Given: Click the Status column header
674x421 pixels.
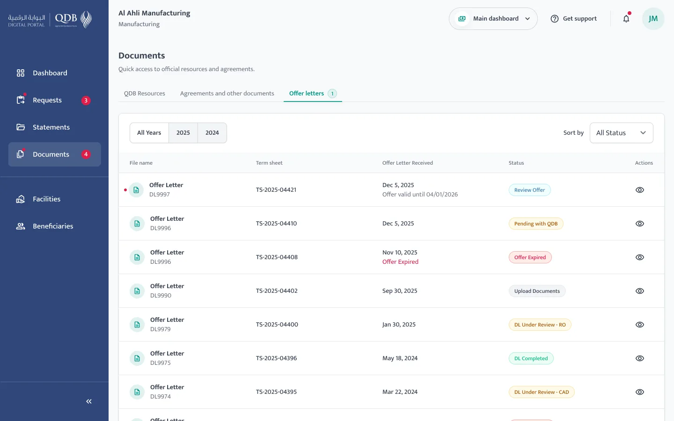Looking at the screenshot, I should (516, 163).
